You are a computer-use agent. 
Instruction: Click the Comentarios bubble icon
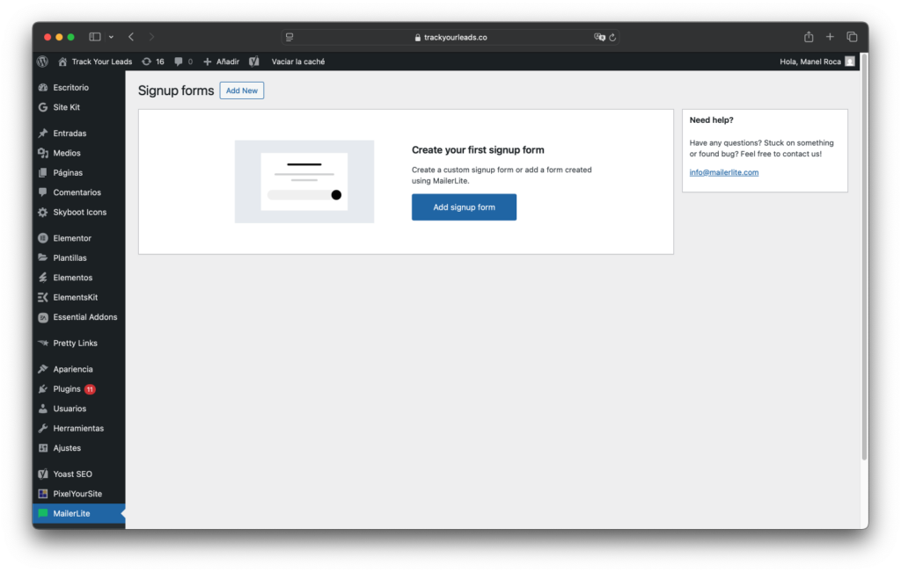[x=43, y=192]
